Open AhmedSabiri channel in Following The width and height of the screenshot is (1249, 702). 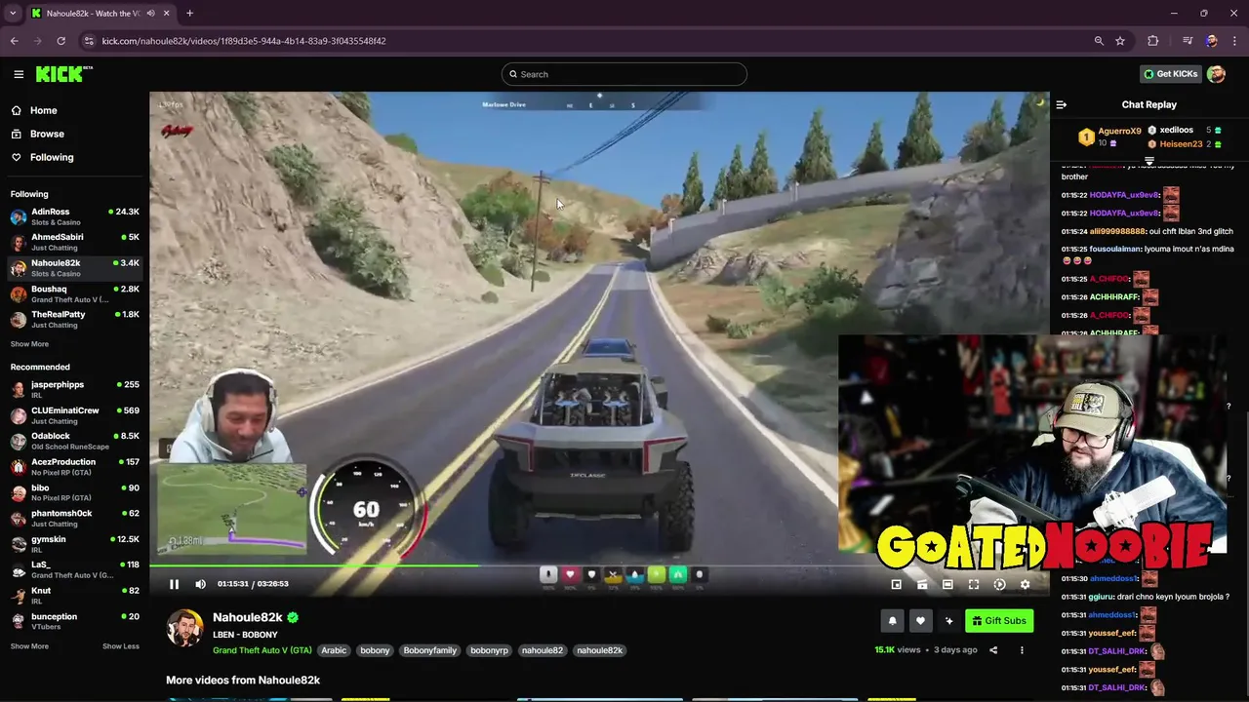[x=74, y=242]
